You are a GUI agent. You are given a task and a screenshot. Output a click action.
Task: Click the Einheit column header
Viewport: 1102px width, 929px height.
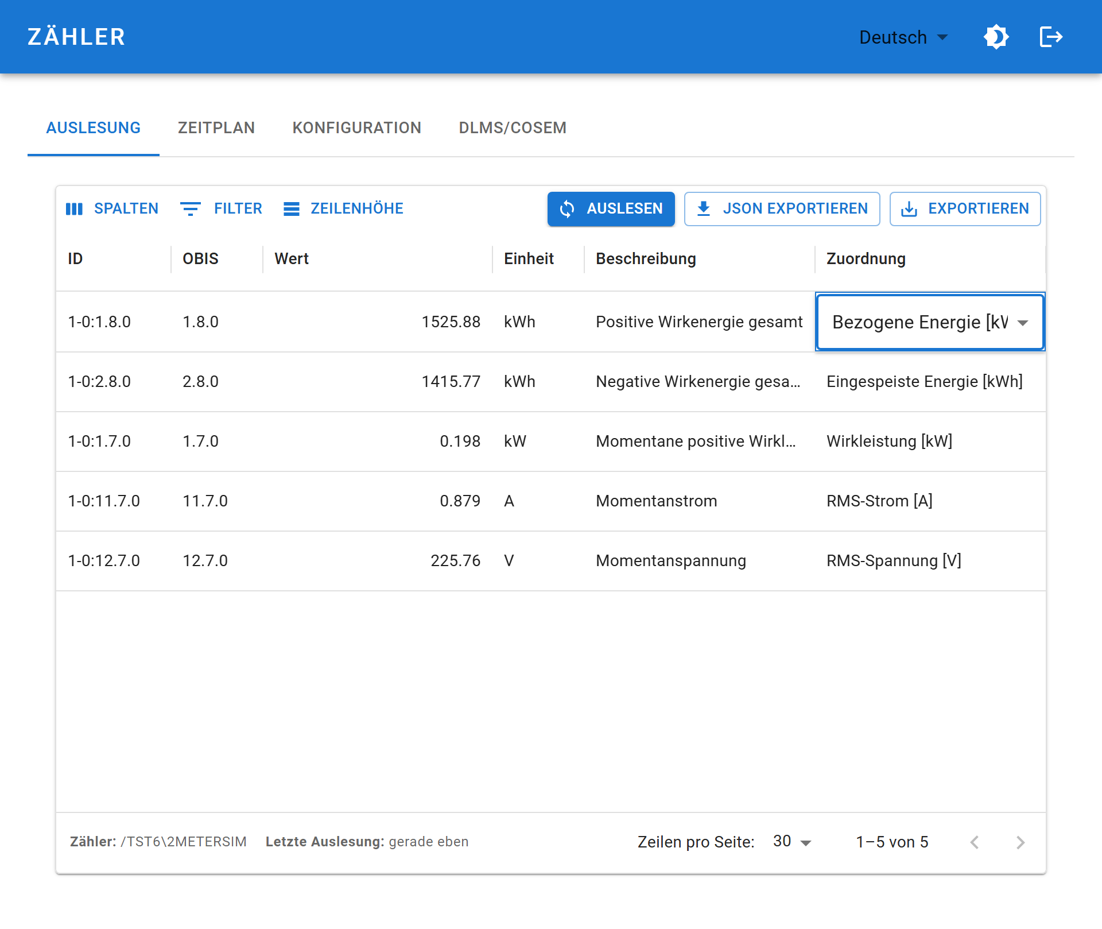coord(538,259)
